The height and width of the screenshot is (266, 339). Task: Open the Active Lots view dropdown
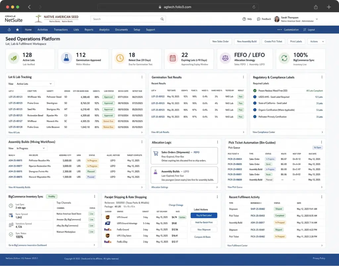click(x=34, y=84)
